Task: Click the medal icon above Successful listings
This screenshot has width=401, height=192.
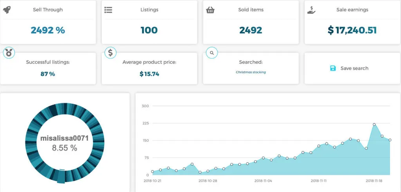Action: 9,53
